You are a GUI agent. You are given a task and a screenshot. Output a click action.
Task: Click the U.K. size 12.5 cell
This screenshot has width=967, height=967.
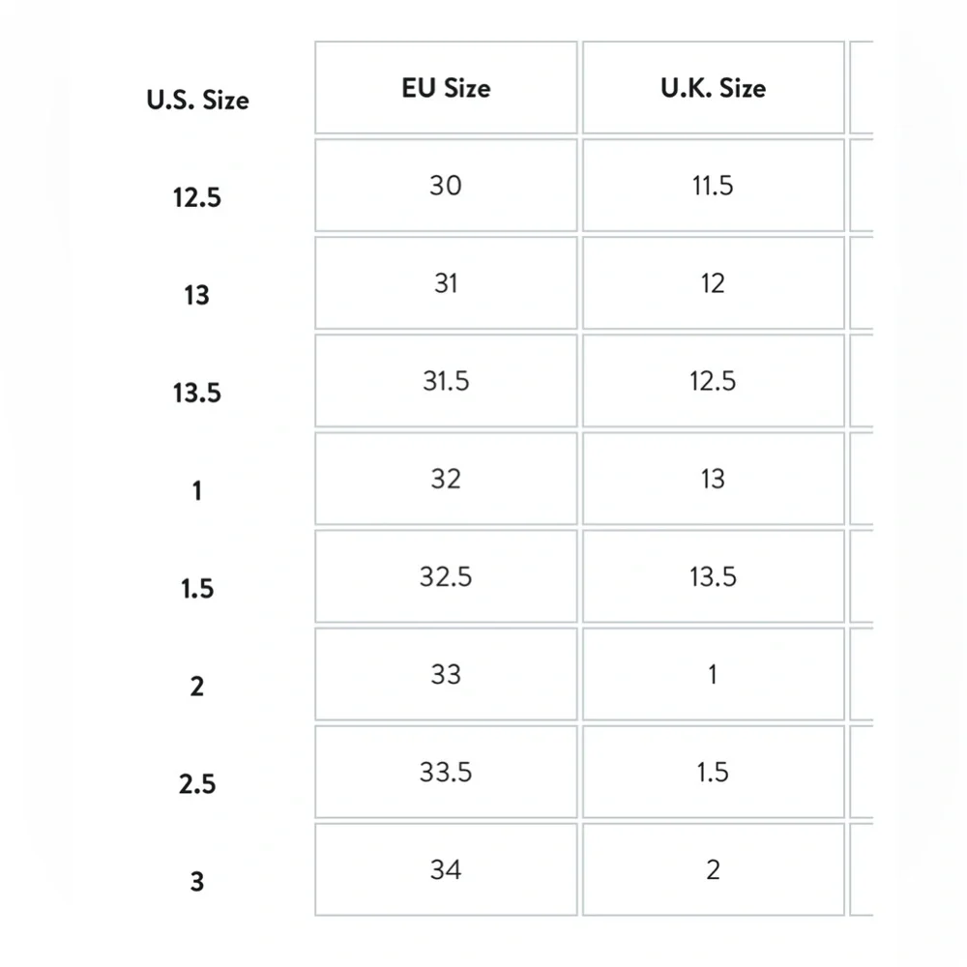click(713, 380)
